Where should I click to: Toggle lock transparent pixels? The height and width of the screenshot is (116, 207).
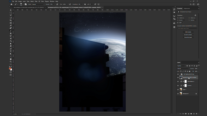181,71
